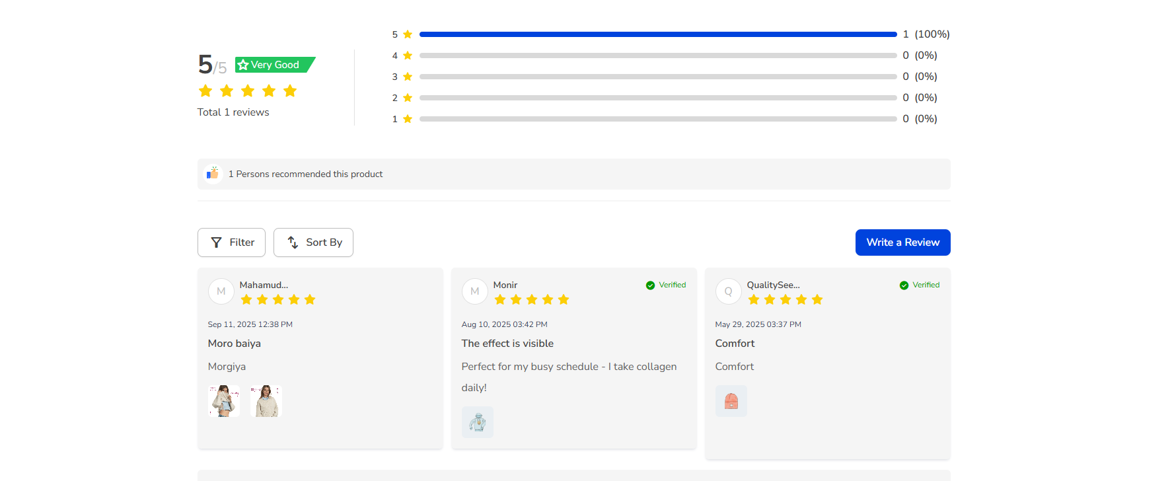Click the "The effect is visible" review title

pos(507,344)
